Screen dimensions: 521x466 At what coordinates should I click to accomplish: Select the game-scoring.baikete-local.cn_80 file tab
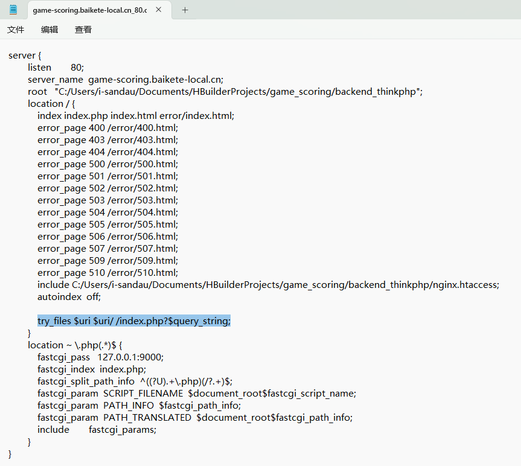tap(89, 10)
